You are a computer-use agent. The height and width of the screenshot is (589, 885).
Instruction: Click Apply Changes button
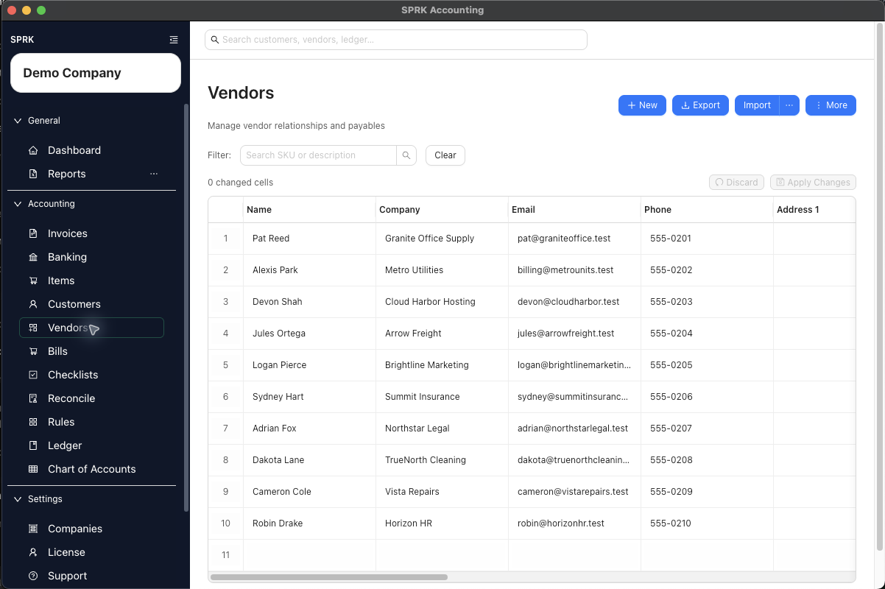point(813,183)
